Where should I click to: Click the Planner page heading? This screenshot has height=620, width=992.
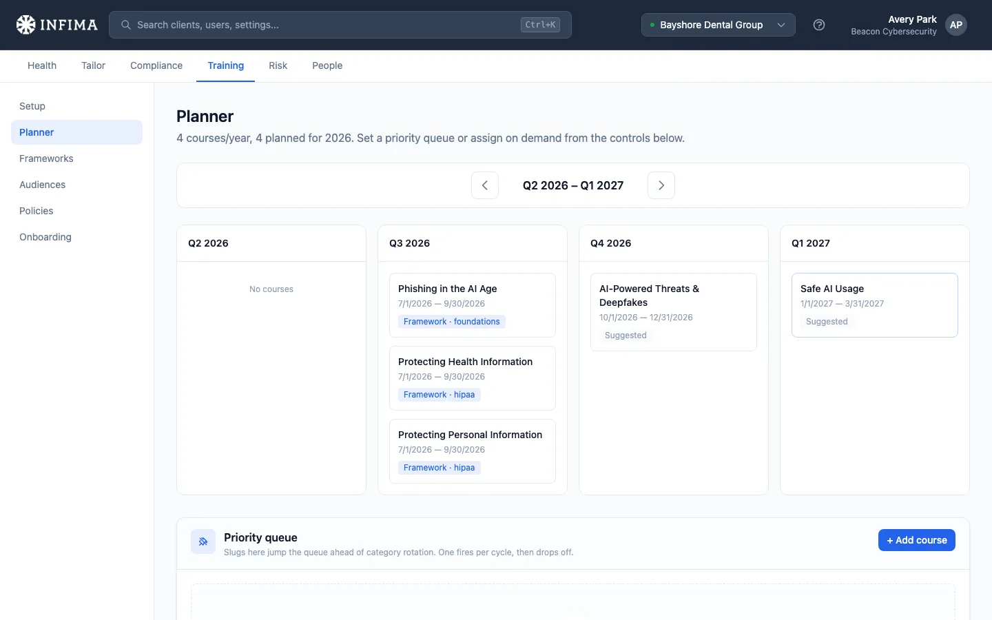pos(205,116)
